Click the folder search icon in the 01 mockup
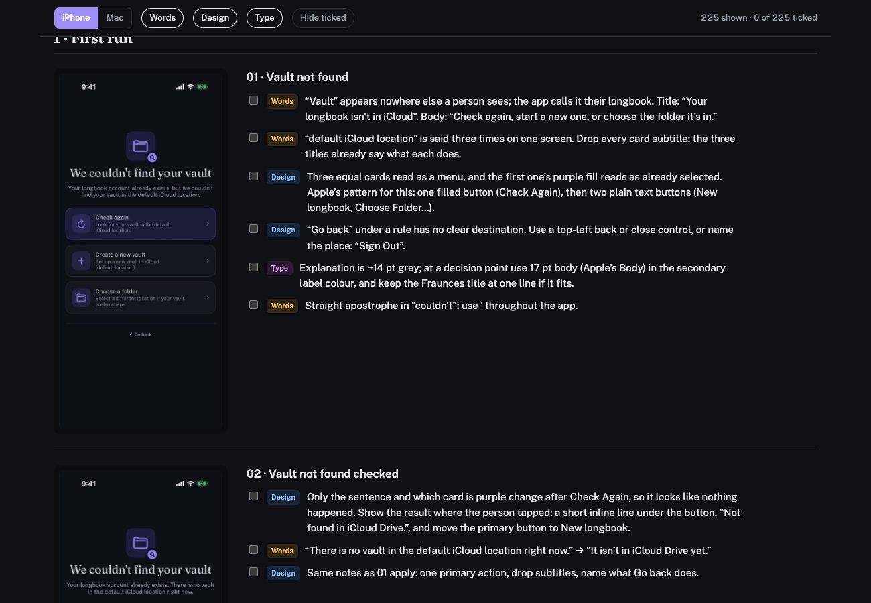 click(x=141, y=147)
